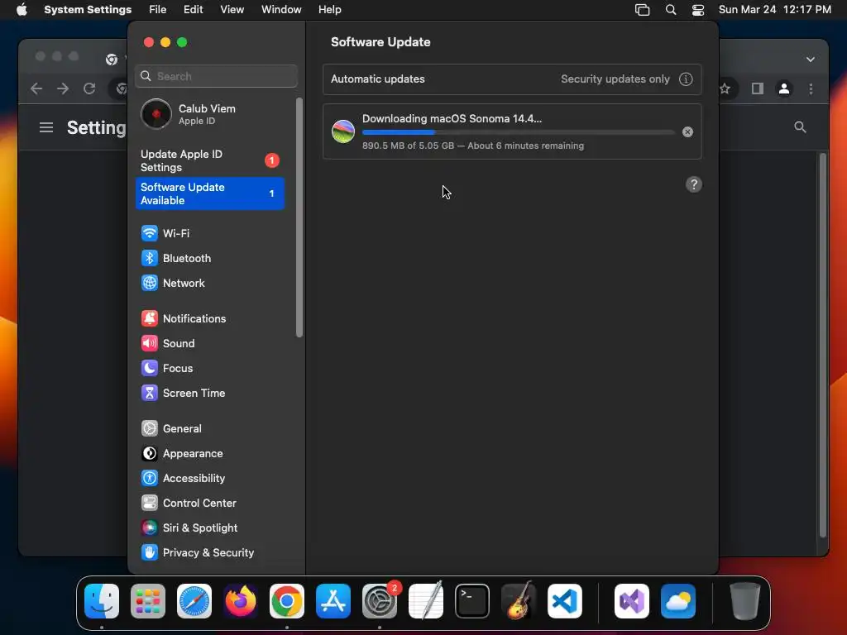Viewport: 847px width, 635px height.
Task: Open Bluetooth settings pane
Action: coord(211,258)
